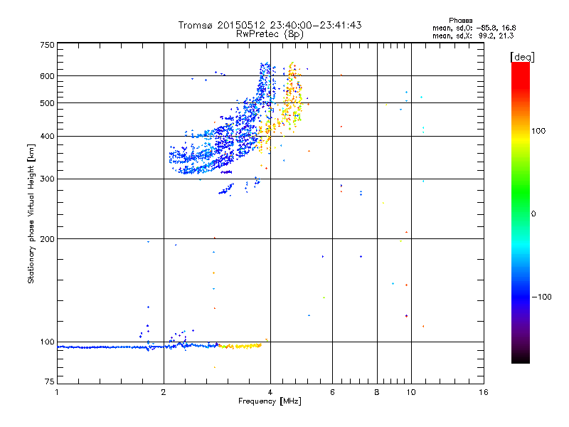Click the x-axis tick label '4'
569x427 pixels.
click(270, 392)
